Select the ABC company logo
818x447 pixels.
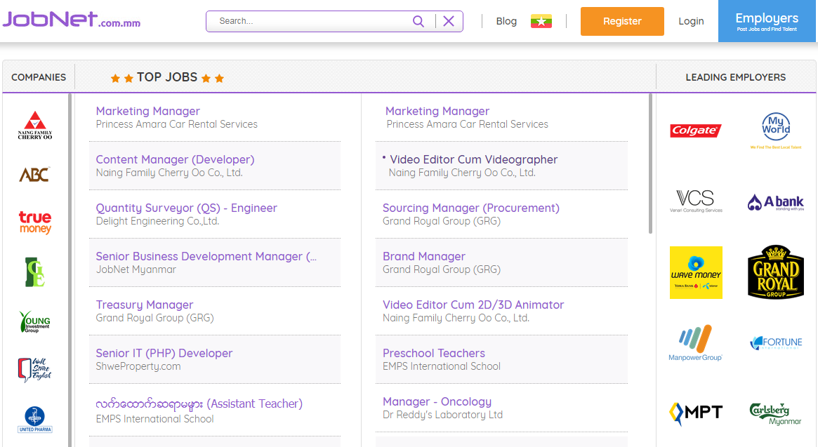34,174
